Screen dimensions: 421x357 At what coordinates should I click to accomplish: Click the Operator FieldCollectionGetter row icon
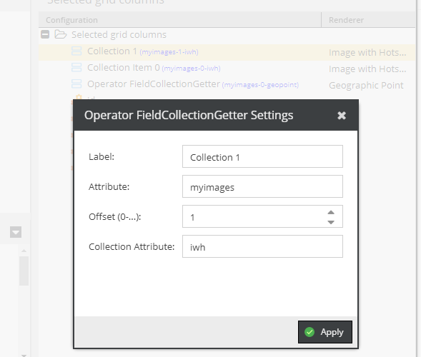point(76,84)
